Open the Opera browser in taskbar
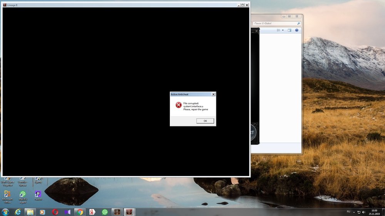 [x=55, y=212]
